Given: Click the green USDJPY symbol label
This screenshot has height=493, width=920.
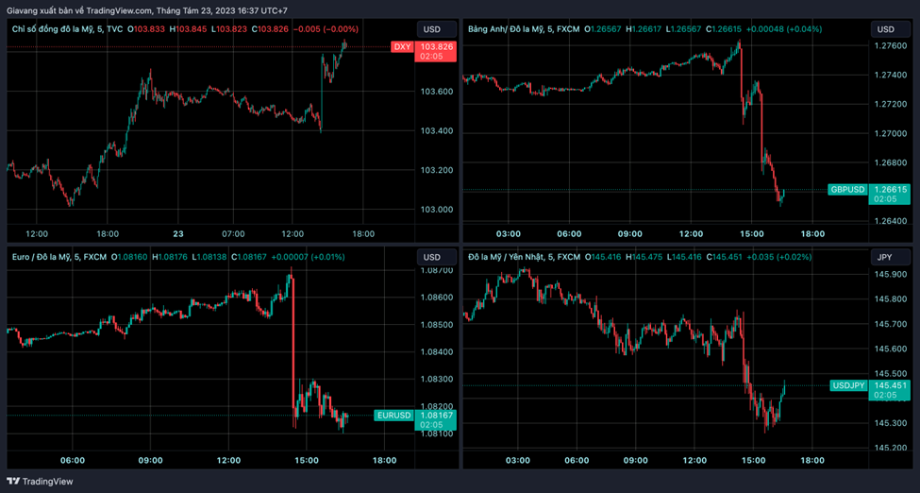Looking at the screenshot, I should (x=846, y=385).
